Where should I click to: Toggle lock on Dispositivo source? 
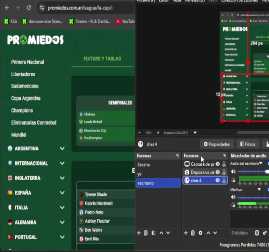coord(224,172)
